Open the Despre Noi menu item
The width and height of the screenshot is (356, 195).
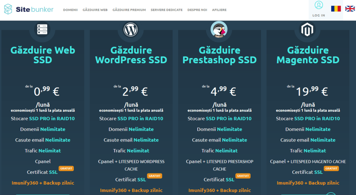tap(197, 10)
